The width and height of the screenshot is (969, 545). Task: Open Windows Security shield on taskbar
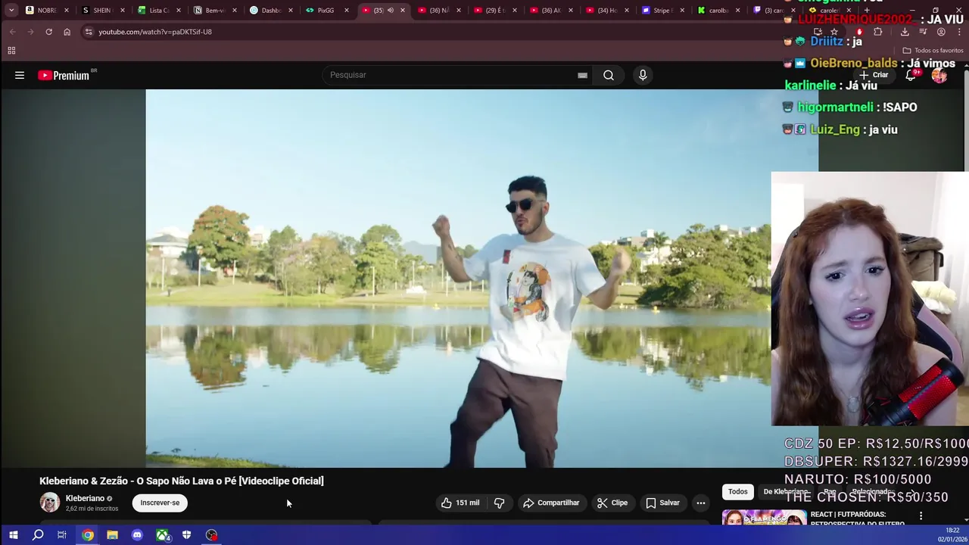(x=186, y=535)
